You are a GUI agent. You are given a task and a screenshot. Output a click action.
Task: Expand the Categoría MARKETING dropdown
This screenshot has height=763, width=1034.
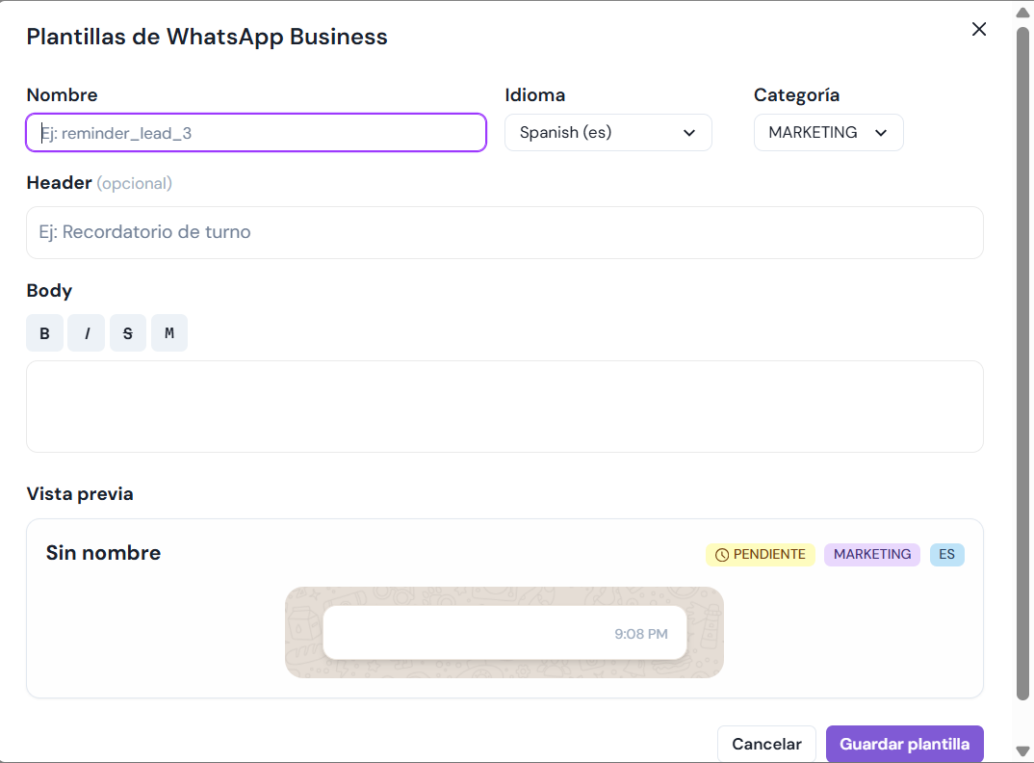828,133
